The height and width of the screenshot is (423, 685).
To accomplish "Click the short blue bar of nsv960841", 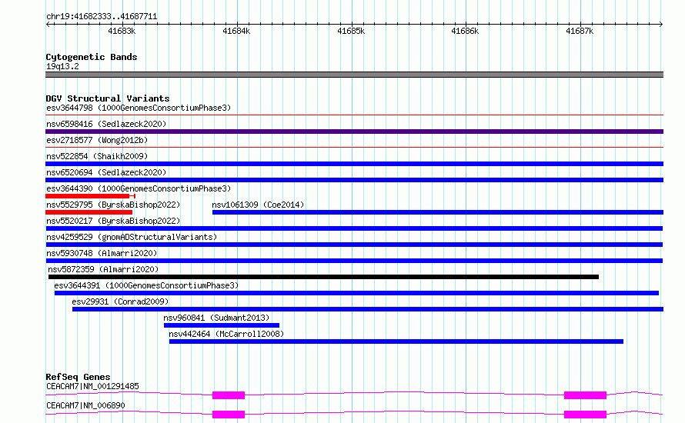I will click(222, 325).
